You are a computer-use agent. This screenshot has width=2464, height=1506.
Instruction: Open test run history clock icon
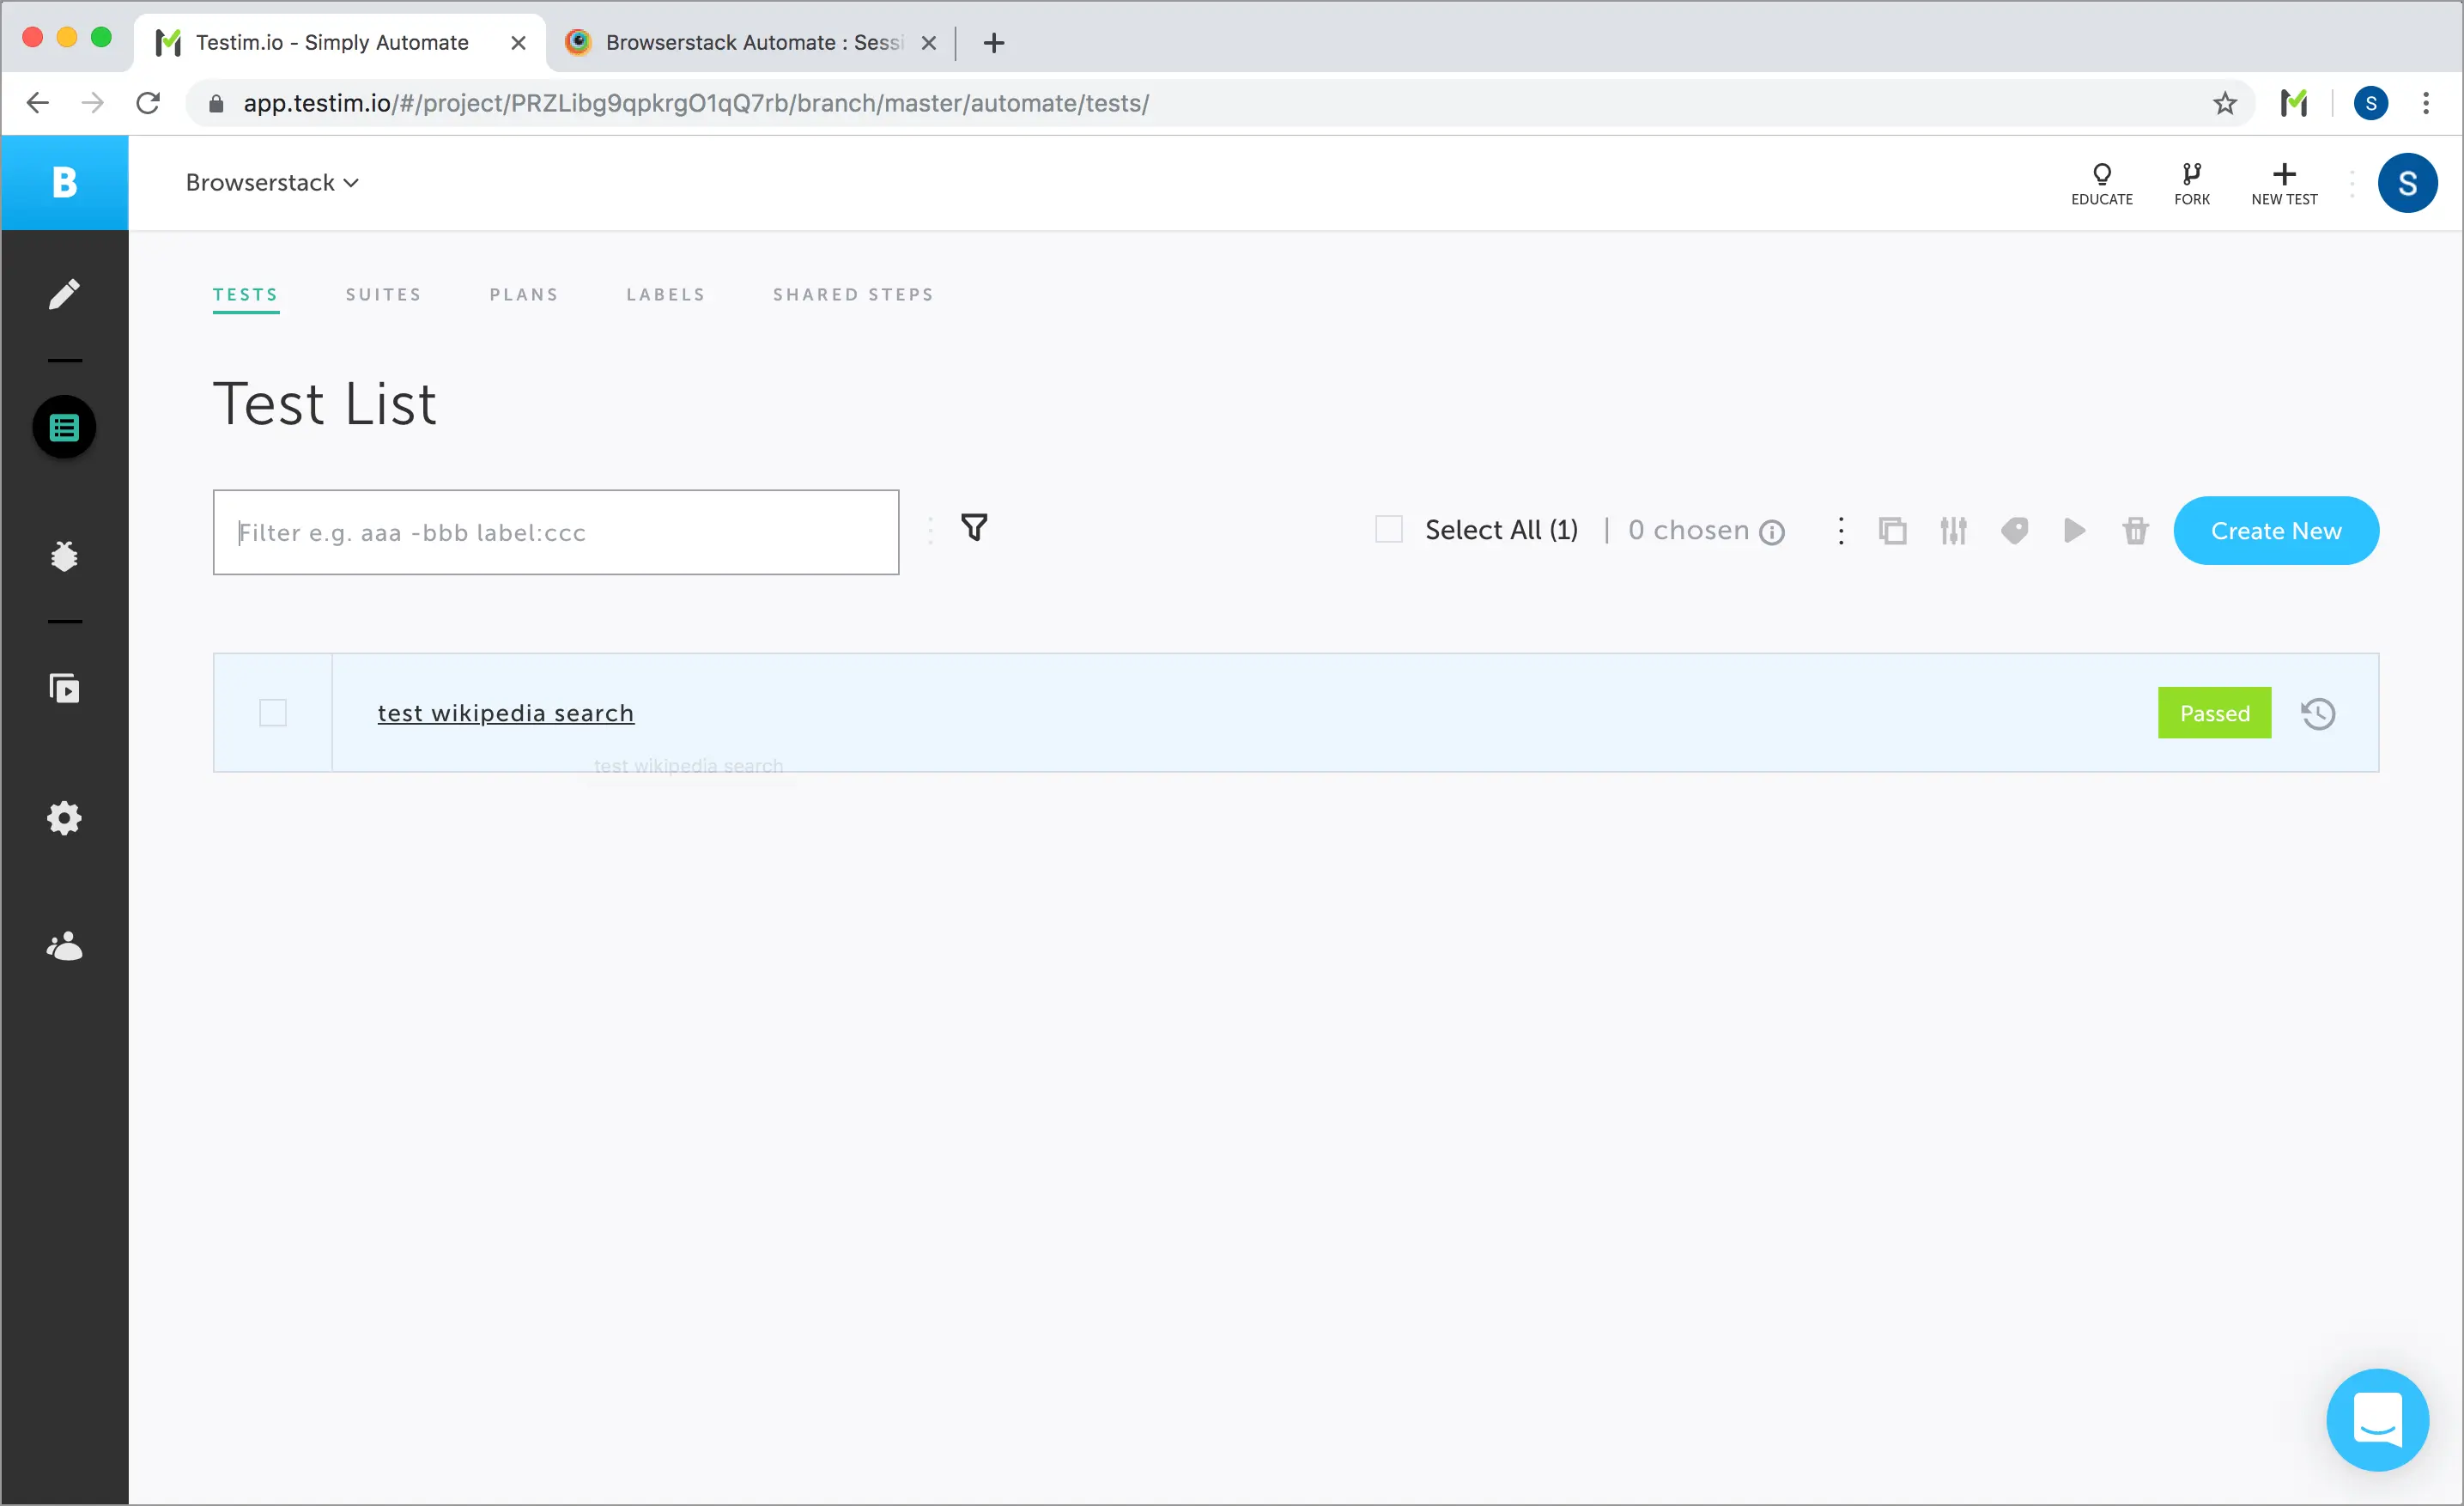pyautogui.click(x=2317, y=713)
